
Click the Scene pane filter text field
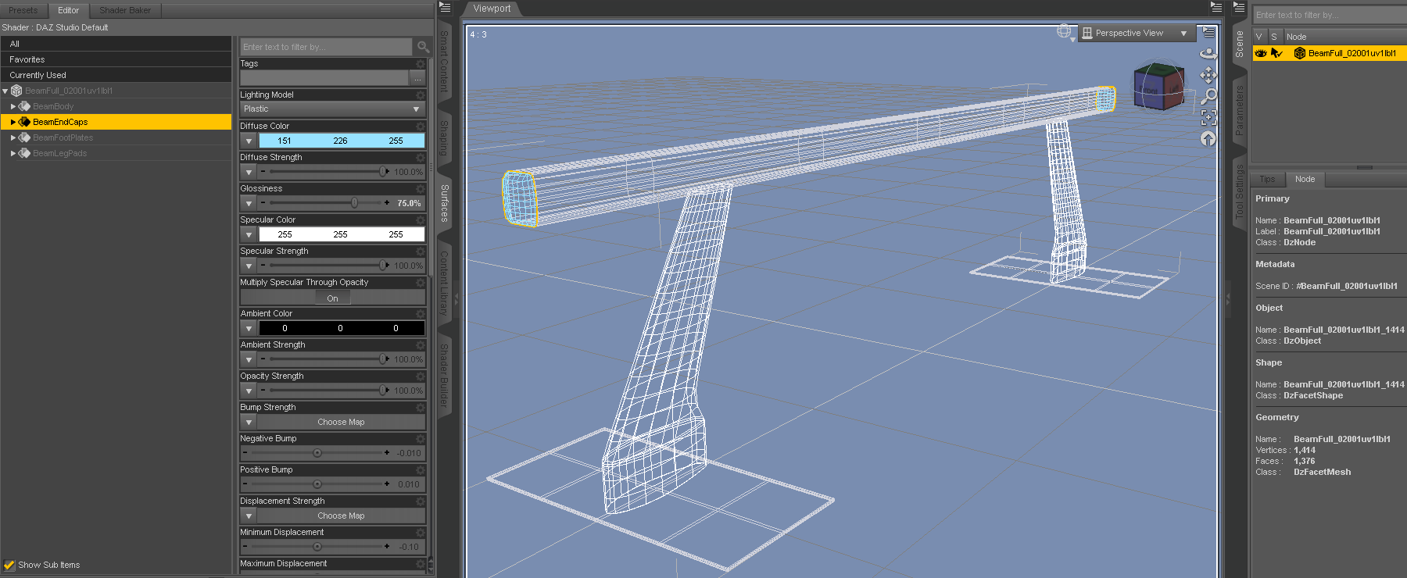tap(1329, 15)
